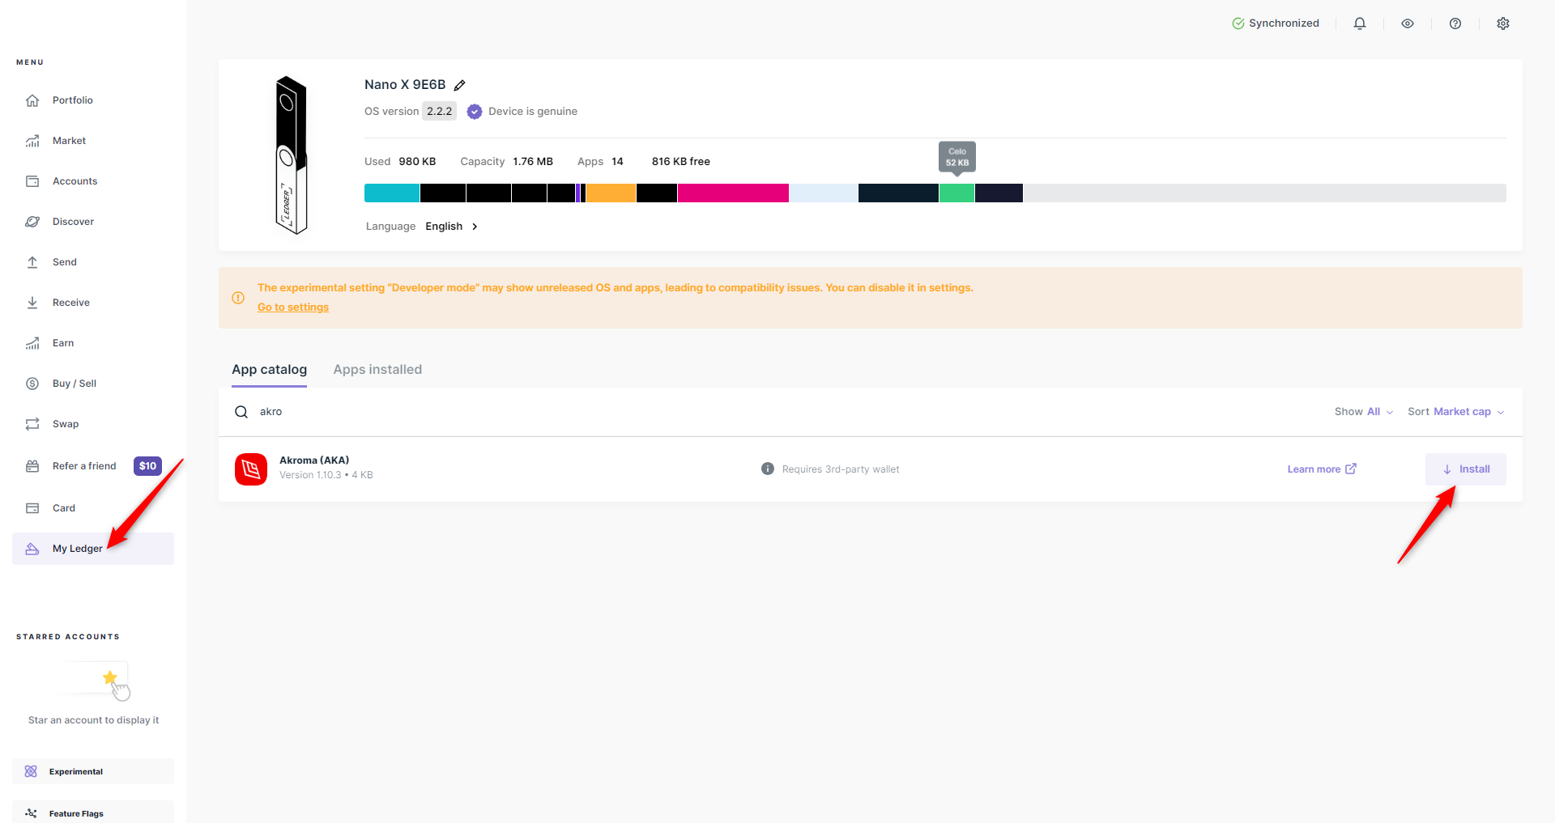Open settings gear icon

[1503, 23]
